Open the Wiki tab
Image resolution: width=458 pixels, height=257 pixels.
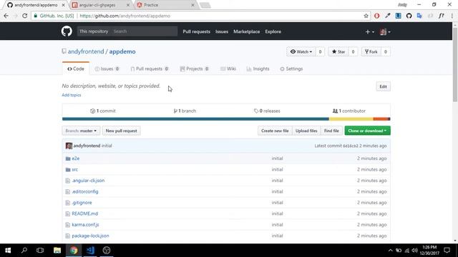coord(228,69)
